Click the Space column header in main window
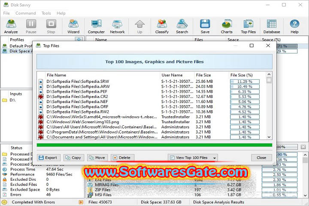 click(233, 39)
